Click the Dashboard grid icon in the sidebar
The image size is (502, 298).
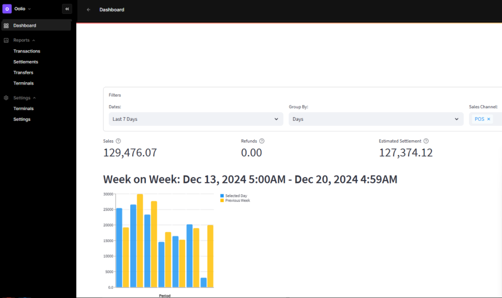[6, 25]
